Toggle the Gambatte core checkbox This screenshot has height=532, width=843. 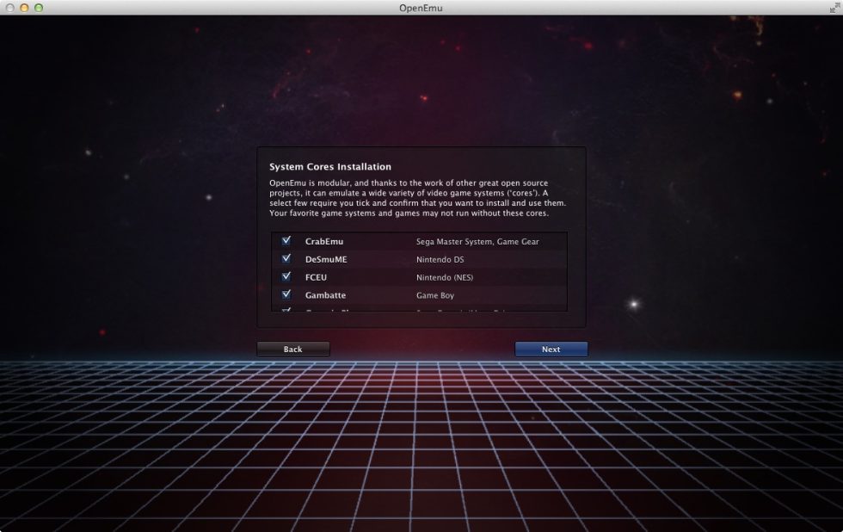(x=286, y=294)
